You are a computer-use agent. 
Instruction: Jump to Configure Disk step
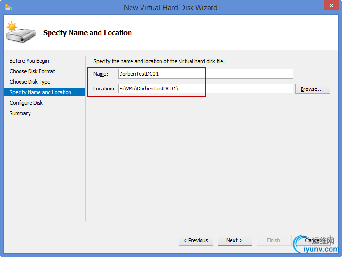pos(26,103)
